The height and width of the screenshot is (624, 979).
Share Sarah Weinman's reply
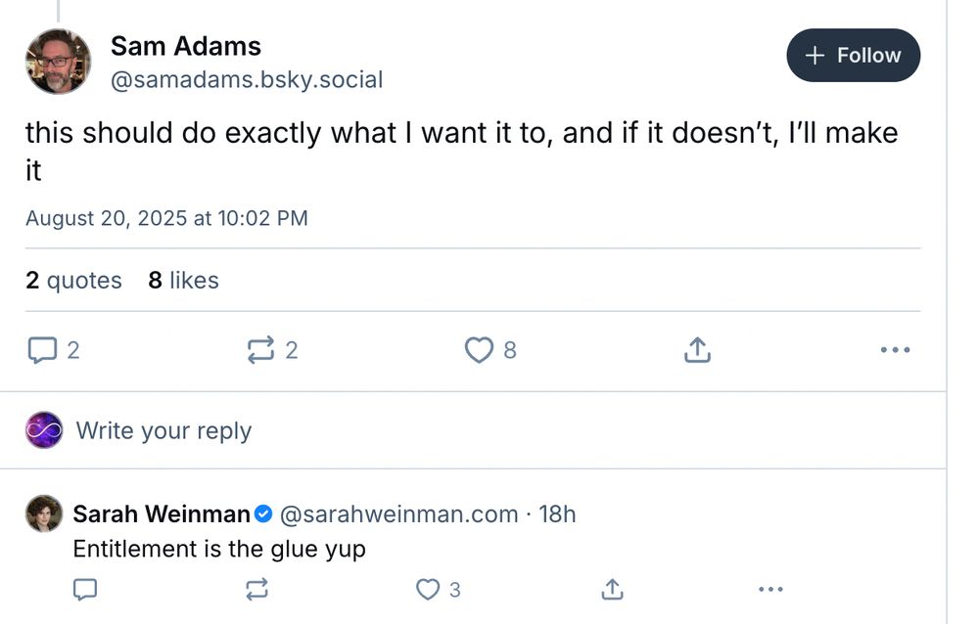(x=611, y=590)
